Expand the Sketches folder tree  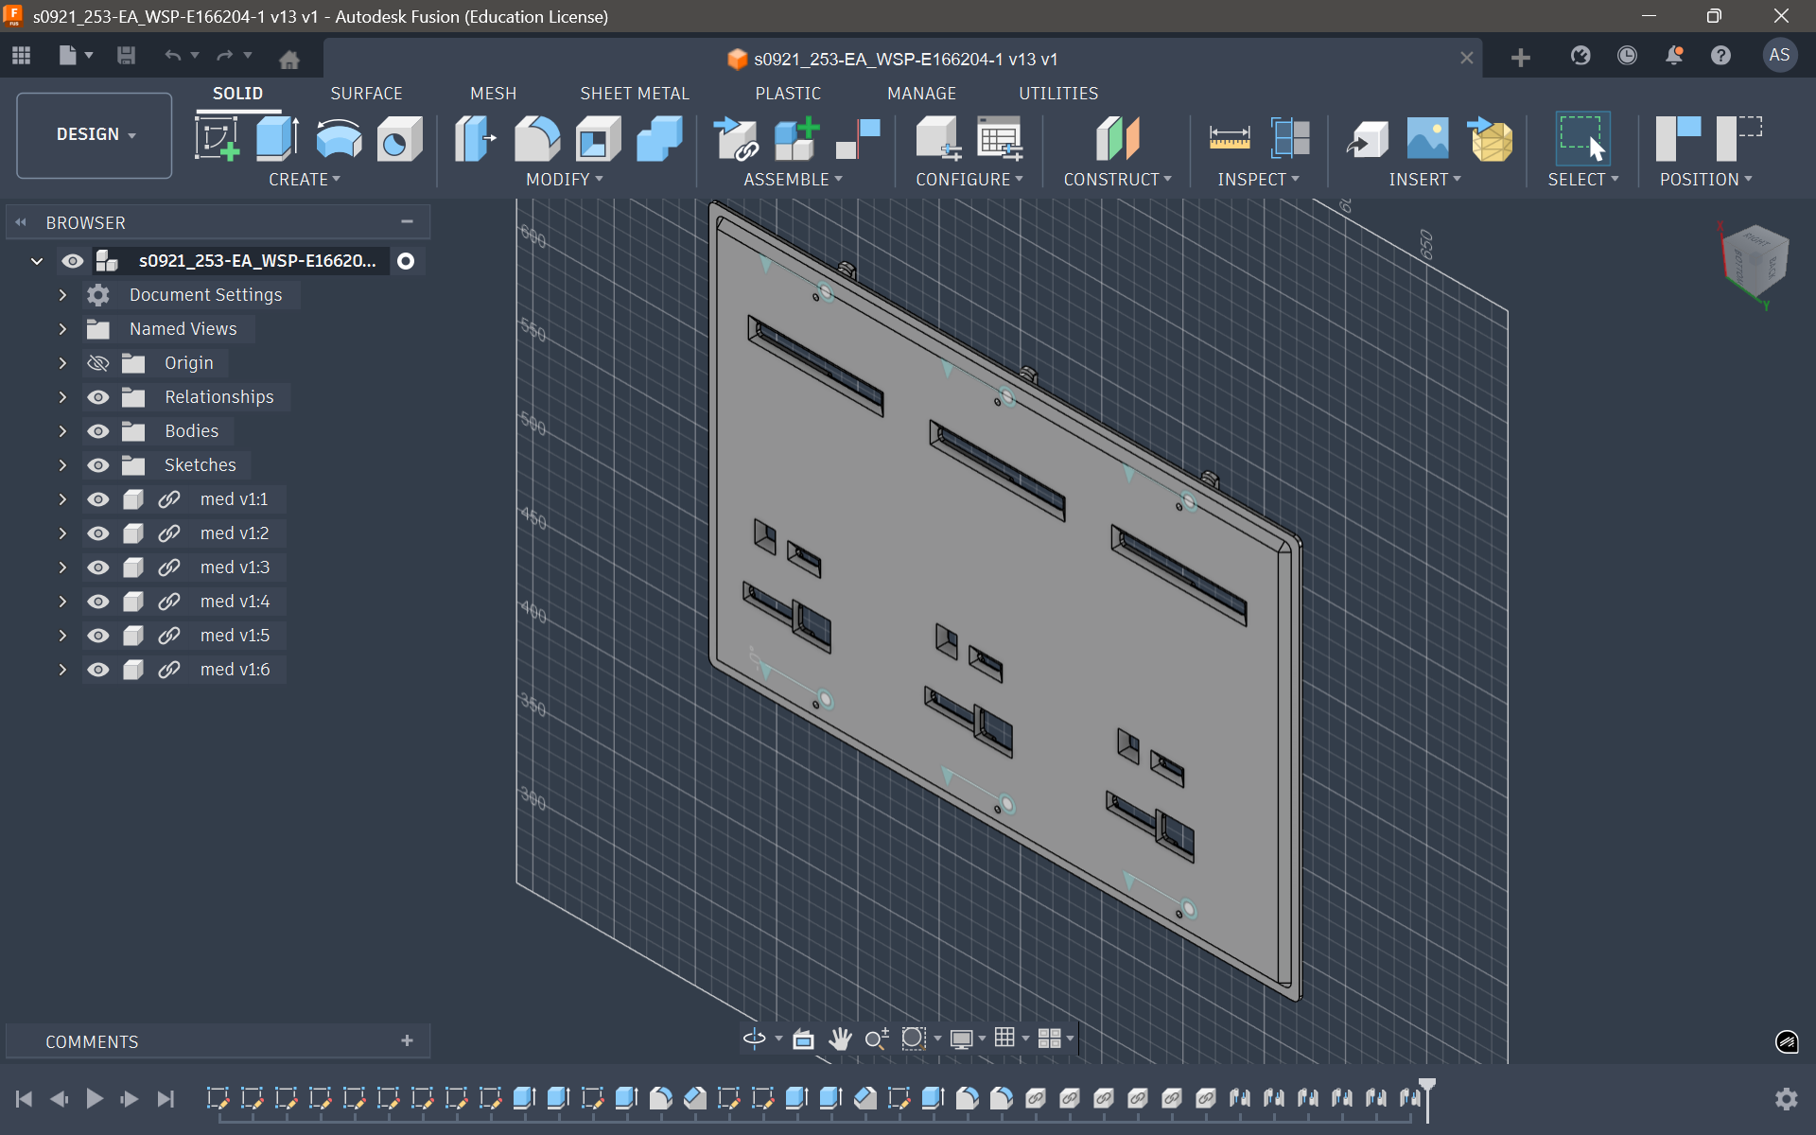(x=62, y=465)
